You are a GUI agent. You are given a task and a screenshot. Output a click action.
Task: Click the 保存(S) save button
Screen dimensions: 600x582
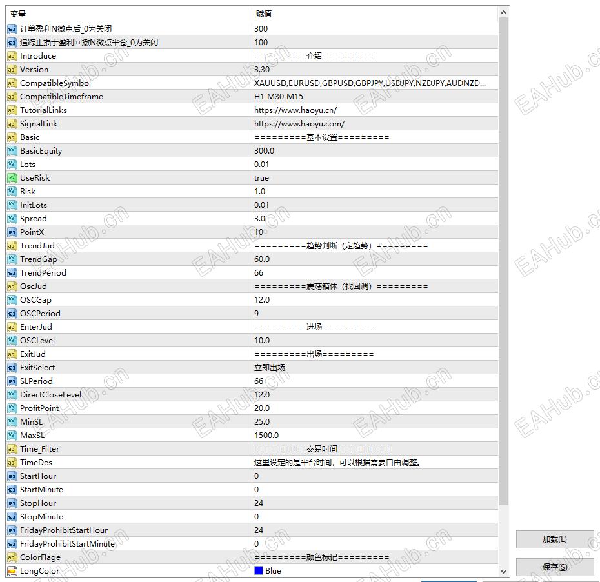[x=555, y=567]
